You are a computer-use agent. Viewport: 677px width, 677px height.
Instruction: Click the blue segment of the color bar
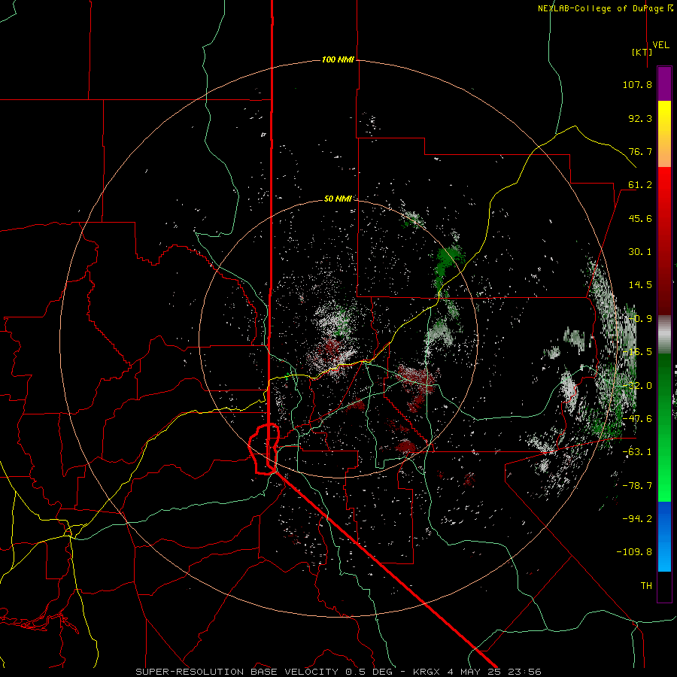tap(664, 536)
